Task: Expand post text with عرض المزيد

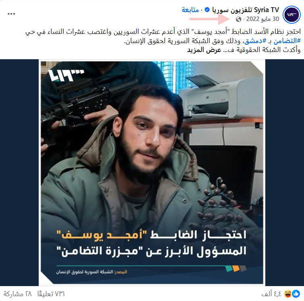Action: pos(204,50)
